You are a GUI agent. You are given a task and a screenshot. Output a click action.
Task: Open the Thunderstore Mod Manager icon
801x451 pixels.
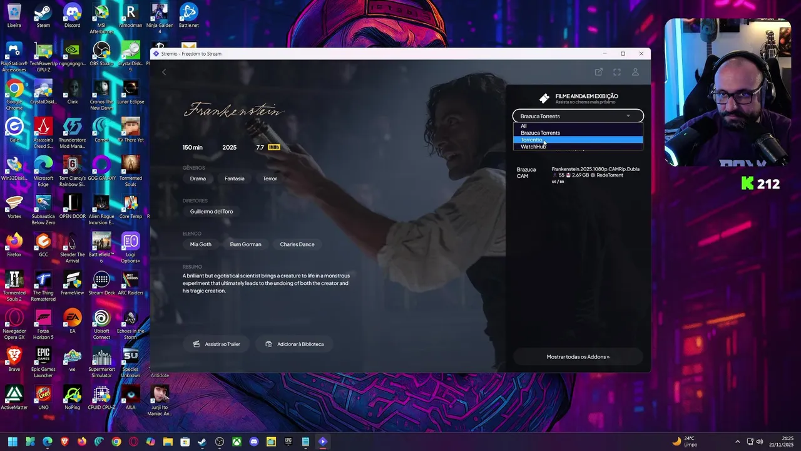(73, 133)
